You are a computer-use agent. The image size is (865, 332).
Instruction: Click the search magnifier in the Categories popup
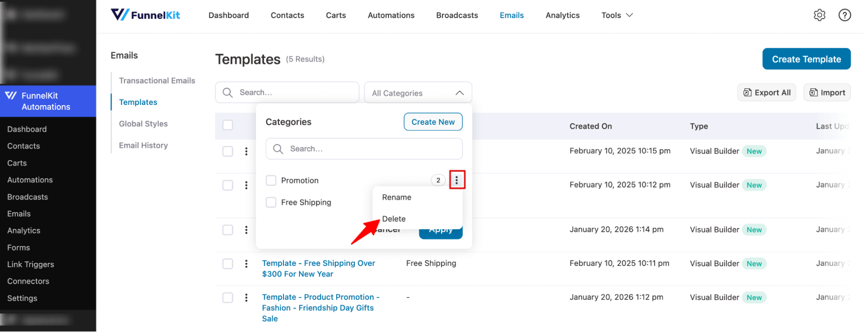tap(279, 149)
